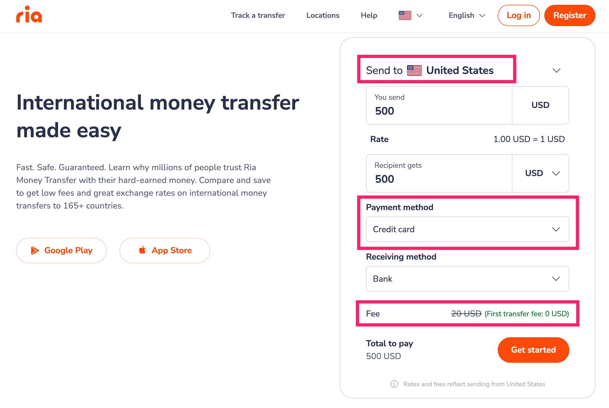Open Track a transfer page

click(x=258, y=15)
